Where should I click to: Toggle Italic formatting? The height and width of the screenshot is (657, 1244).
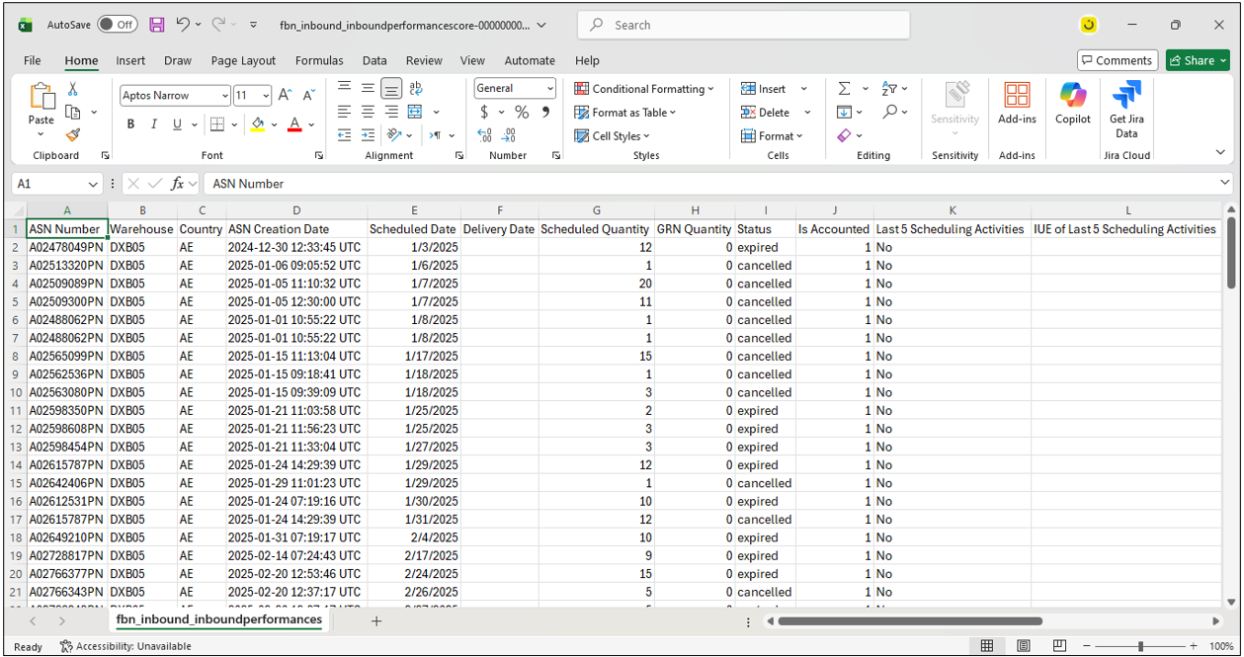coord(154,124)
